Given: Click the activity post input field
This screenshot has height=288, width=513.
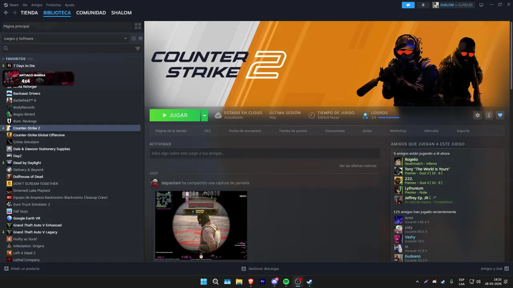Looking at the screenshot, I should [x=265, y=153].
